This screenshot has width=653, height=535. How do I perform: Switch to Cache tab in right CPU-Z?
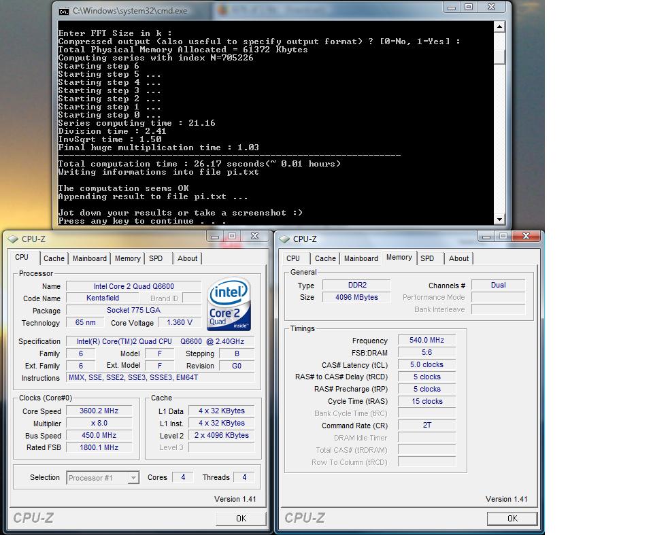click(x=325, y=258)
